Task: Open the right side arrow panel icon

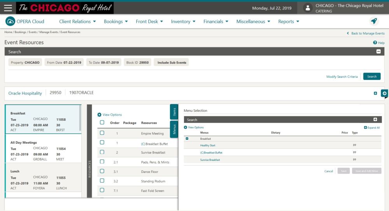Action: pos(384,93)
